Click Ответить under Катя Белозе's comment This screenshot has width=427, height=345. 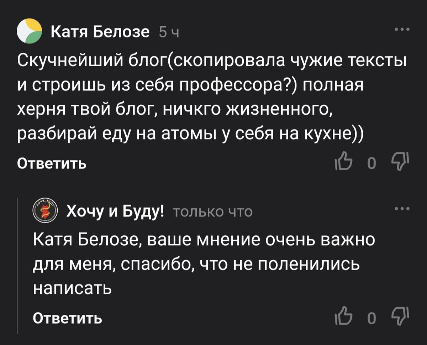pyautogui.click(x=51, y=163)
